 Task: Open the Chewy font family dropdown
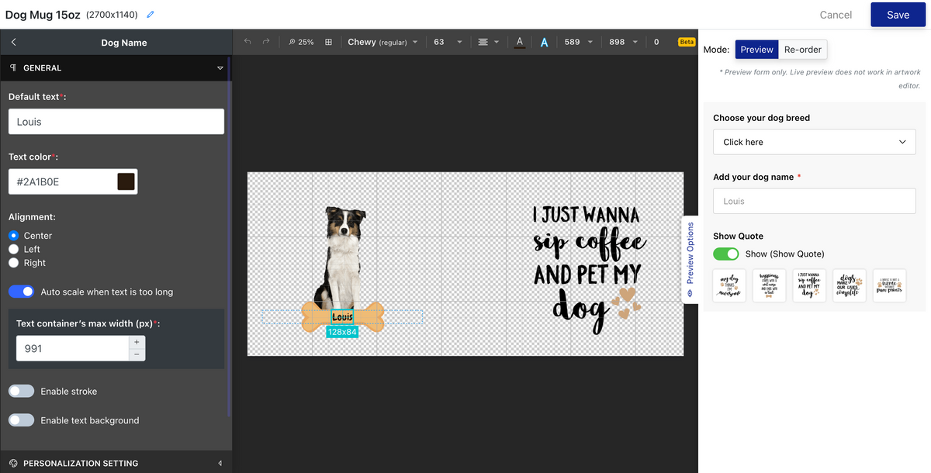pyautogui.click(x=382, y=42)
